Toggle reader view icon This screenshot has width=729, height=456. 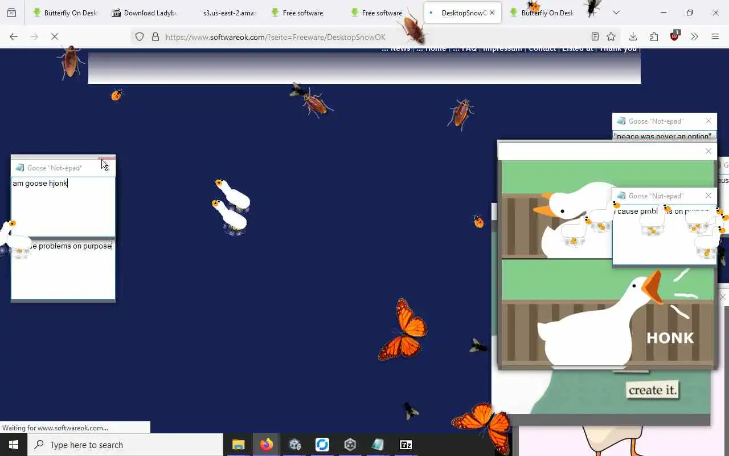point(595,36)
